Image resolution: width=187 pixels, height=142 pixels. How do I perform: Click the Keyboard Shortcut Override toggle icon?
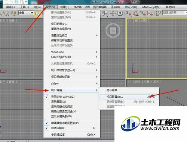pyautogui.click(x=120, y=13)
